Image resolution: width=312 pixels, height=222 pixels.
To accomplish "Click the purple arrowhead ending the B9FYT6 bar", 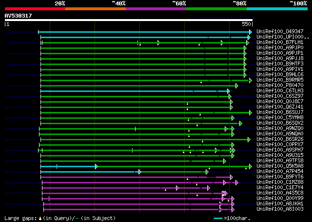I will point(231,178).
